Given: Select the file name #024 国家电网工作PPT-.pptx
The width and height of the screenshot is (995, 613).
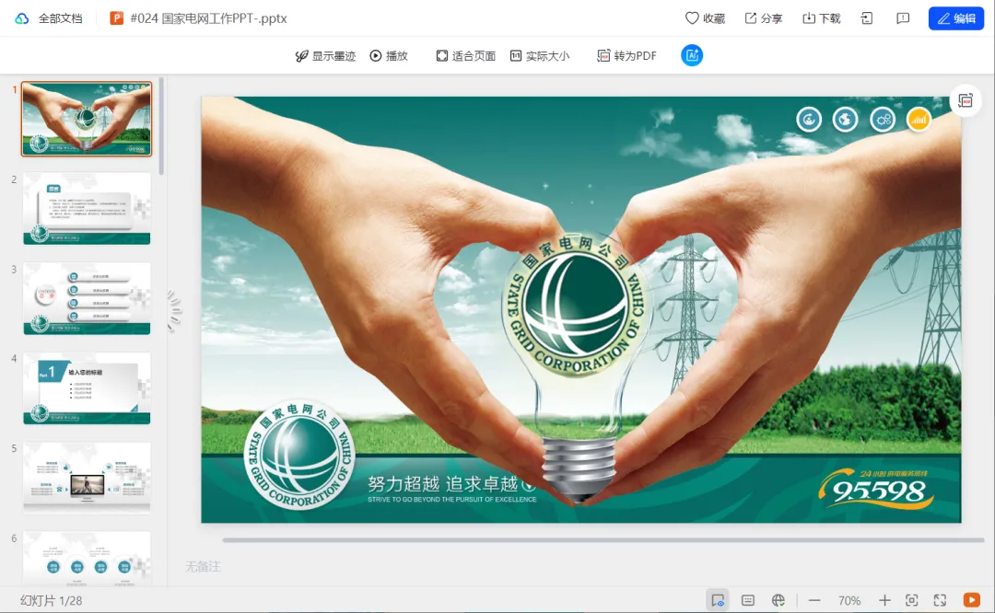Looking at the screenshot, I should [x=208, y=18].
